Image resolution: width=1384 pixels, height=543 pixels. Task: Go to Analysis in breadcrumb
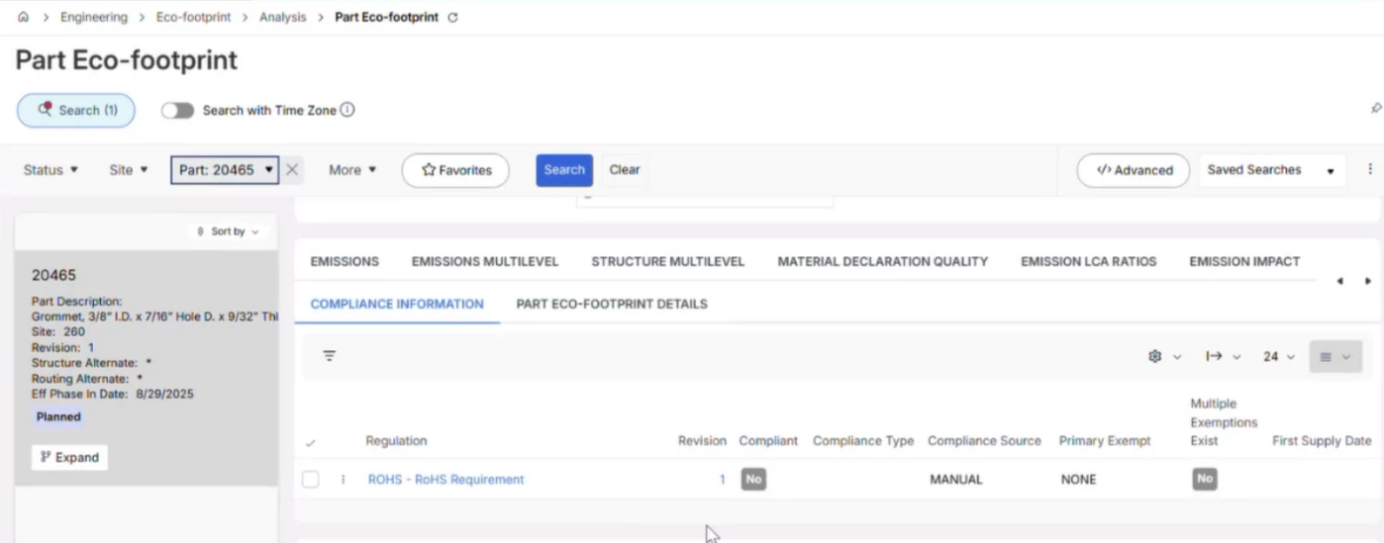pyautogui.click(x=283, y=18)
